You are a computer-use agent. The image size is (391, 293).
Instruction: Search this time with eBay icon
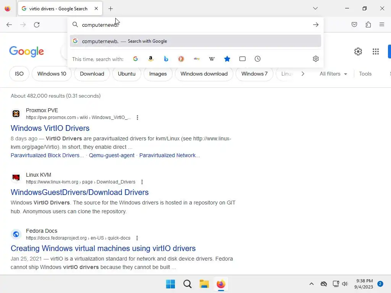coord(197,59)
